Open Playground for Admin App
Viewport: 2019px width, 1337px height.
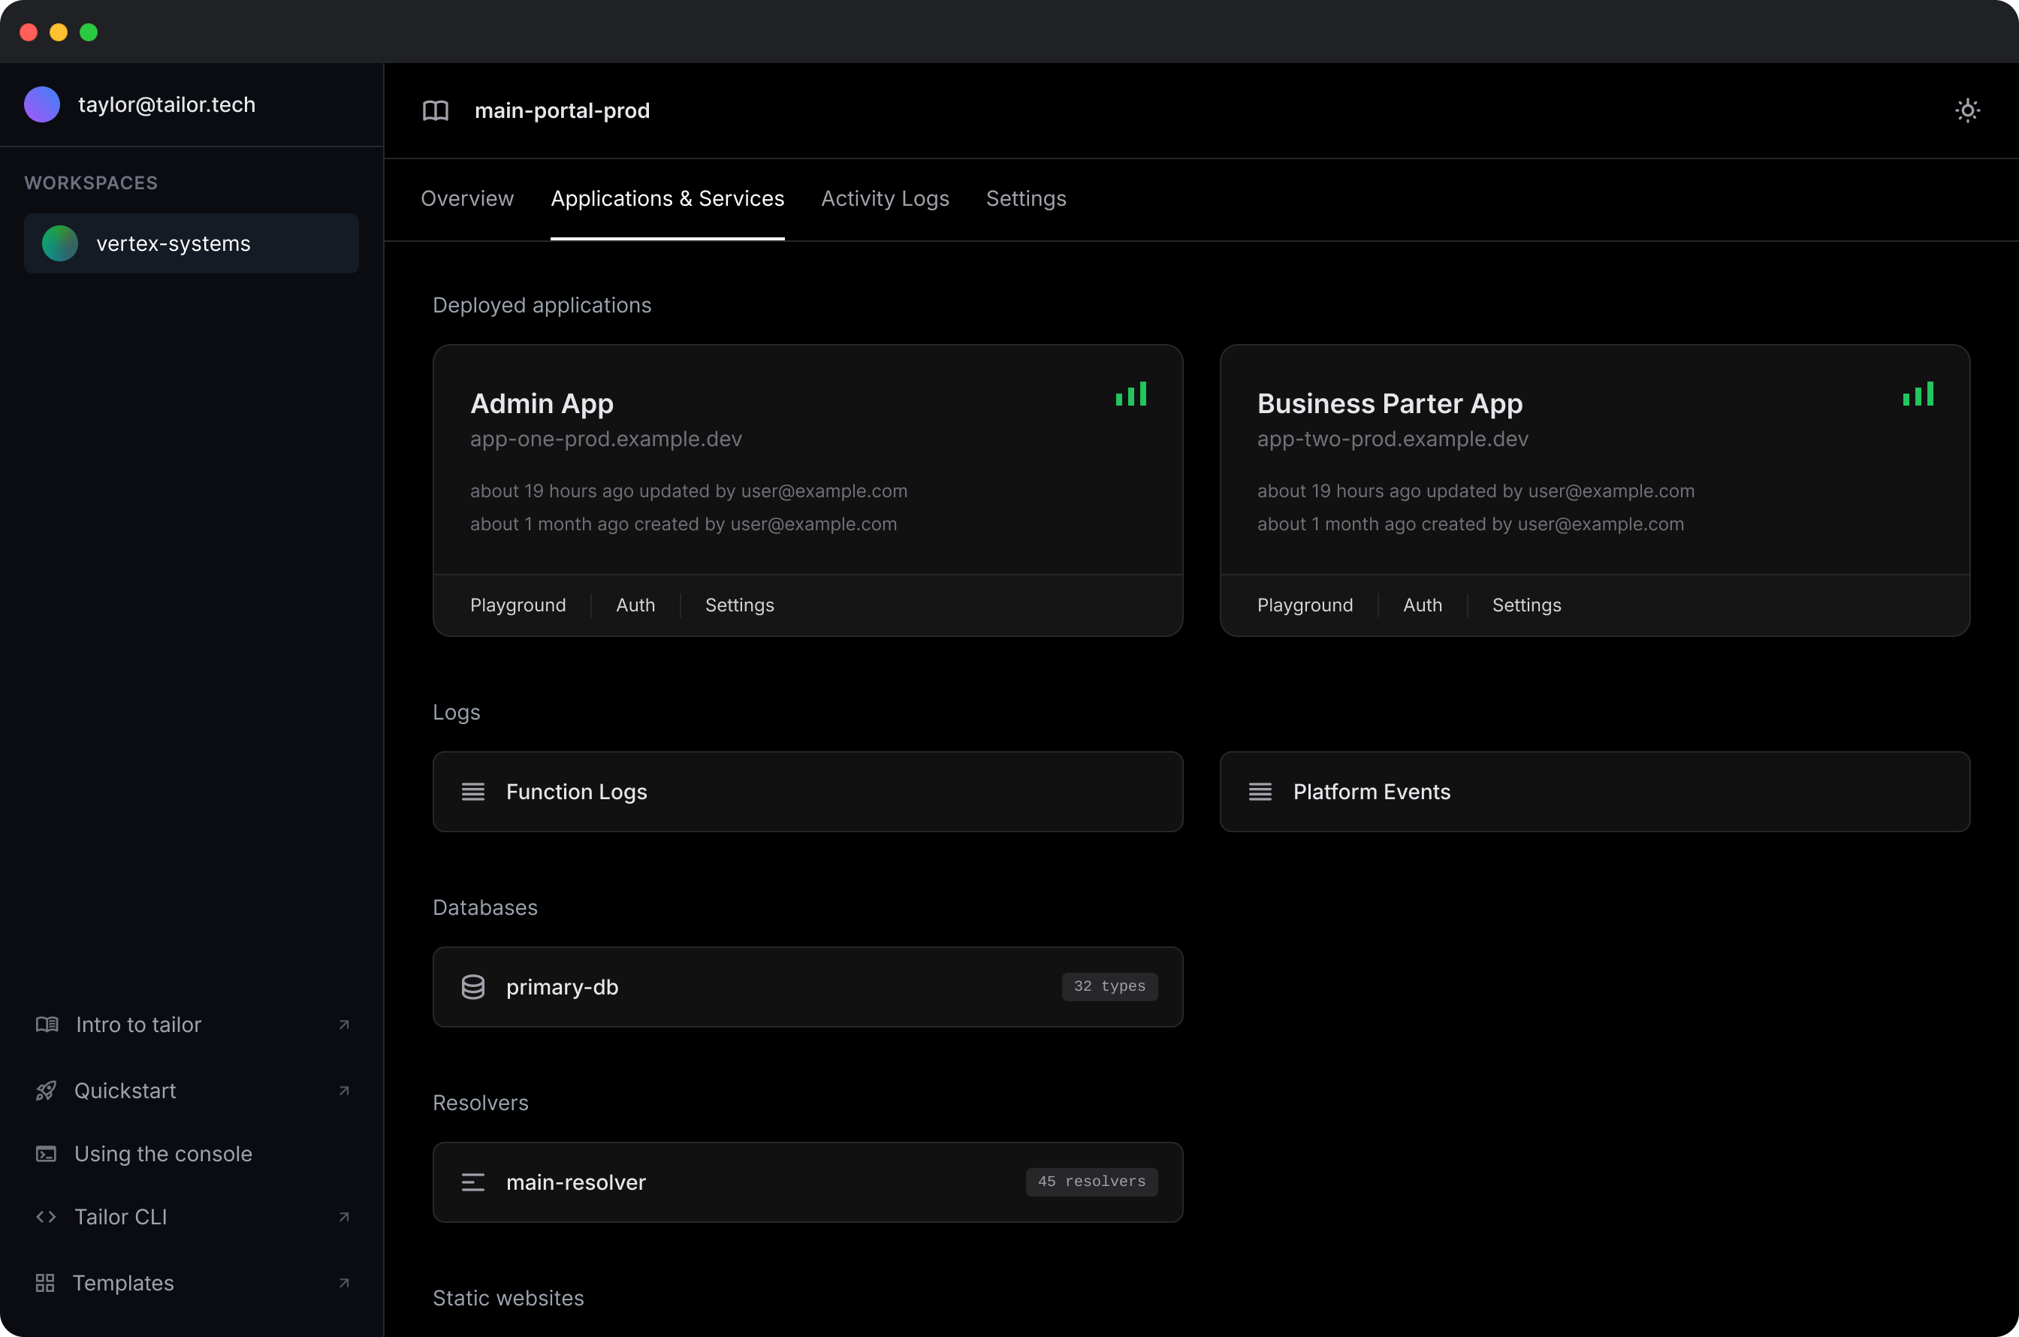[x=518, y=605]
